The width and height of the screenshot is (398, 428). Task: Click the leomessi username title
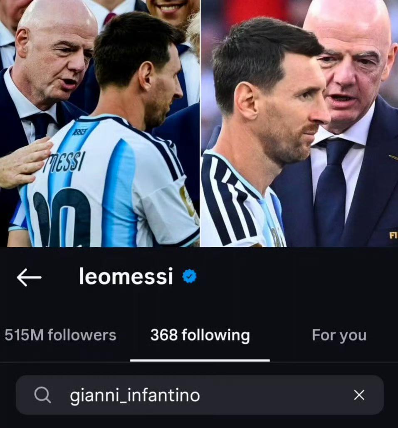pyautogui.click(x=126, y=276)
